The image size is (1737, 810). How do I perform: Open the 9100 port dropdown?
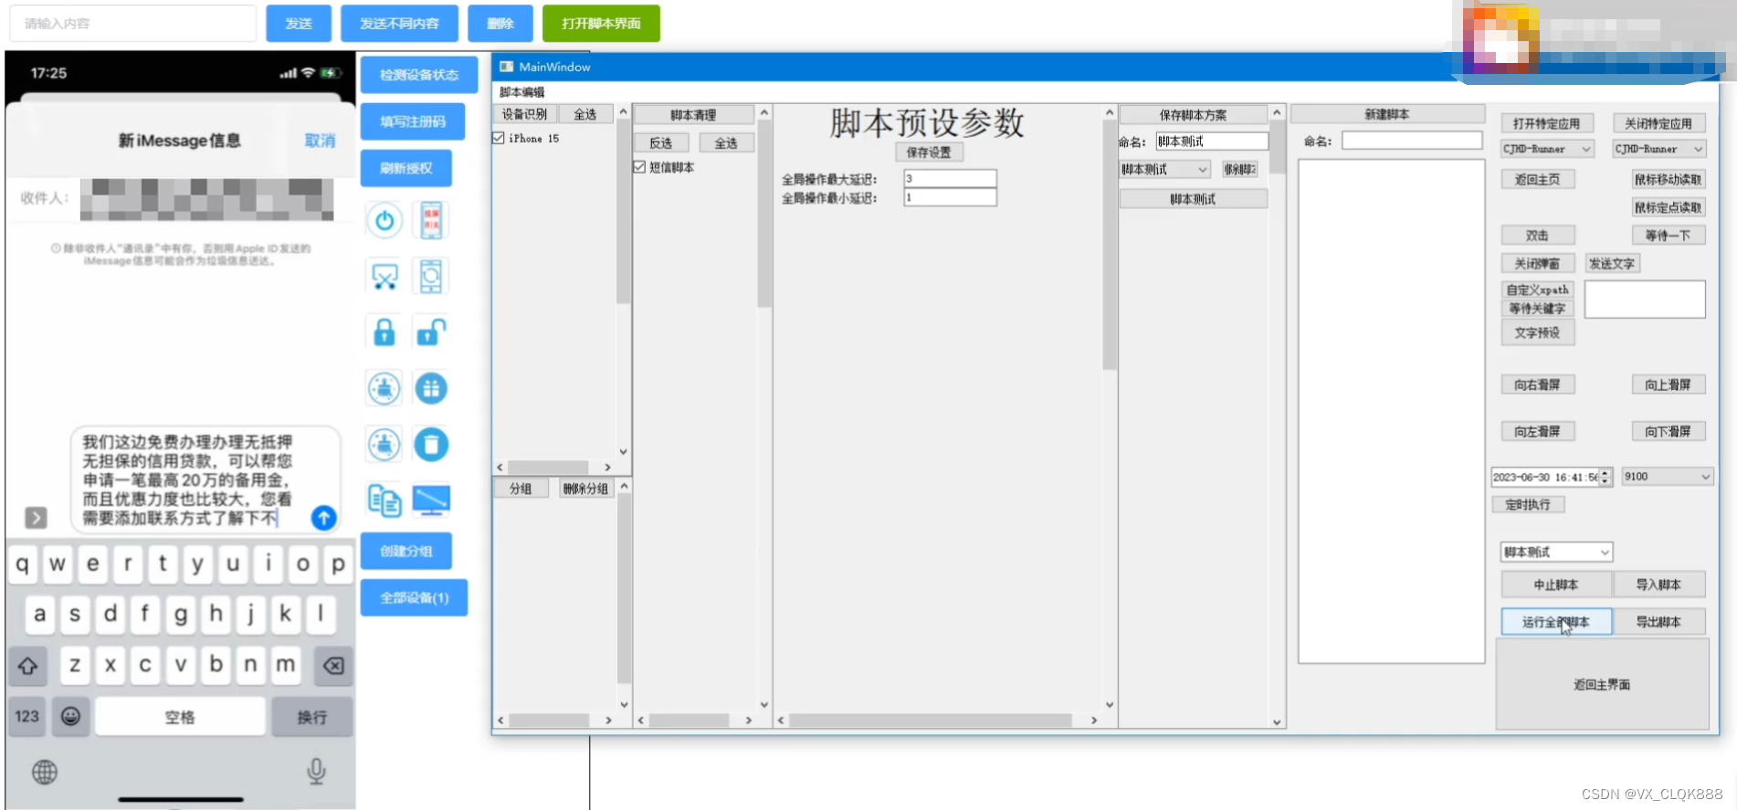(x=1667, y=477)
